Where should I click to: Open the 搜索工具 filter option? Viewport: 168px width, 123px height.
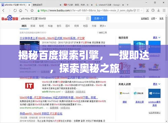102,33
